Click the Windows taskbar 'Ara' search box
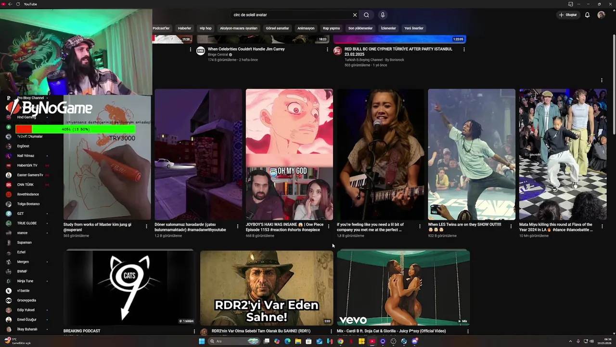This screenshot has height=347, width=616. [234, 341]
